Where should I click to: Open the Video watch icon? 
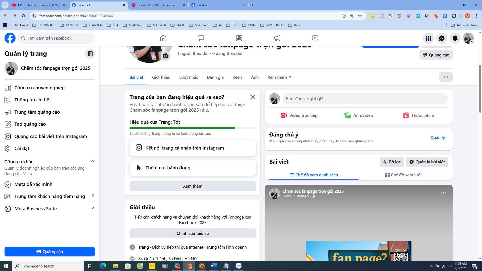coord(315,38)
